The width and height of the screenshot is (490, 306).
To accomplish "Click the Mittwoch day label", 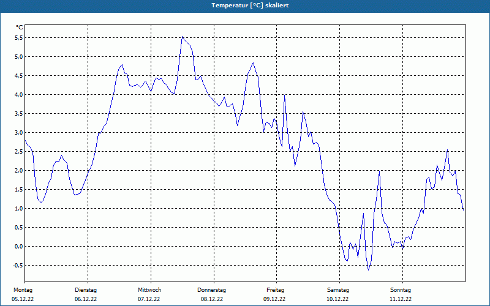I will (x=149, y=290).
